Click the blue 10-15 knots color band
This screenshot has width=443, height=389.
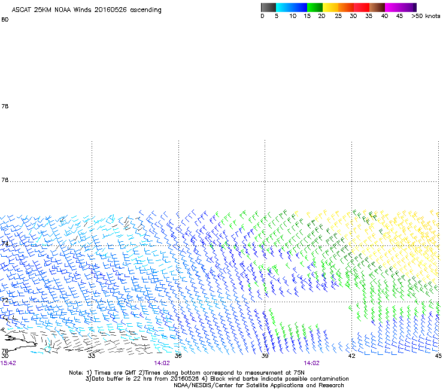(x=299, y=7)
